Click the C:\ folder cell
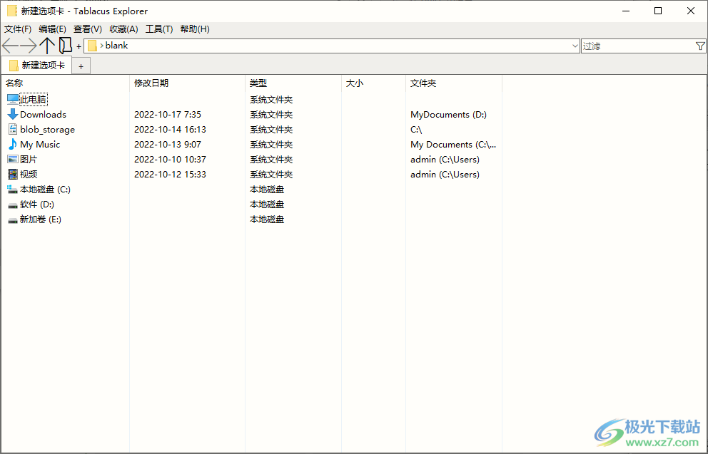Viewport: 708px width, 454px height. [416, 130]
